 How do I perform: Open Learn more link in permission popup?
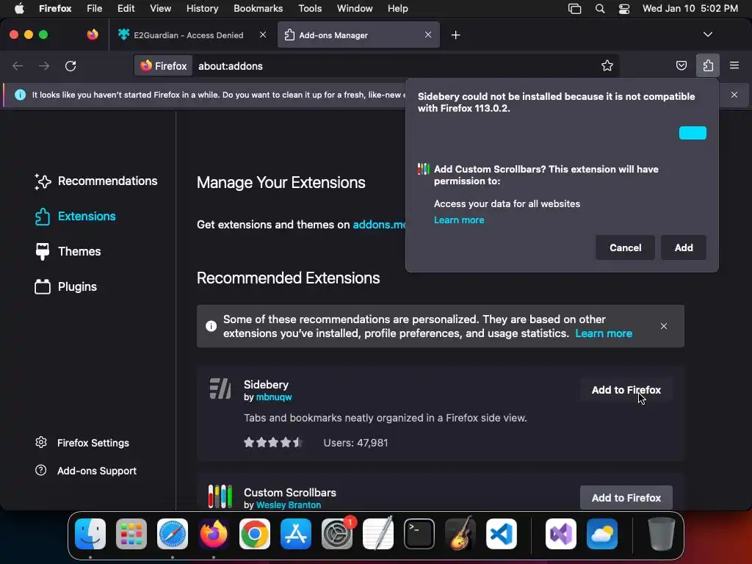459,220
